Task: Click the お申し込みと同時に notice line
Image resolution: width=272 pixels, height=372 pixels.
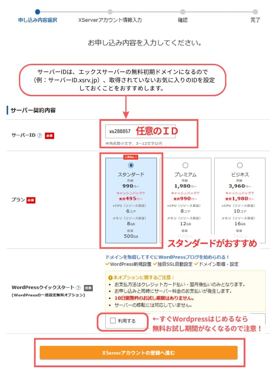Action: point(173,291)
